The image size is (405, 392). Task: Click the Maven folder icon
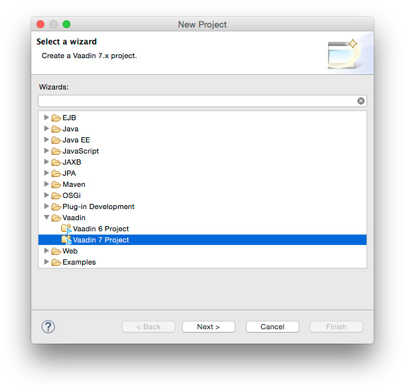coord(56,184)
